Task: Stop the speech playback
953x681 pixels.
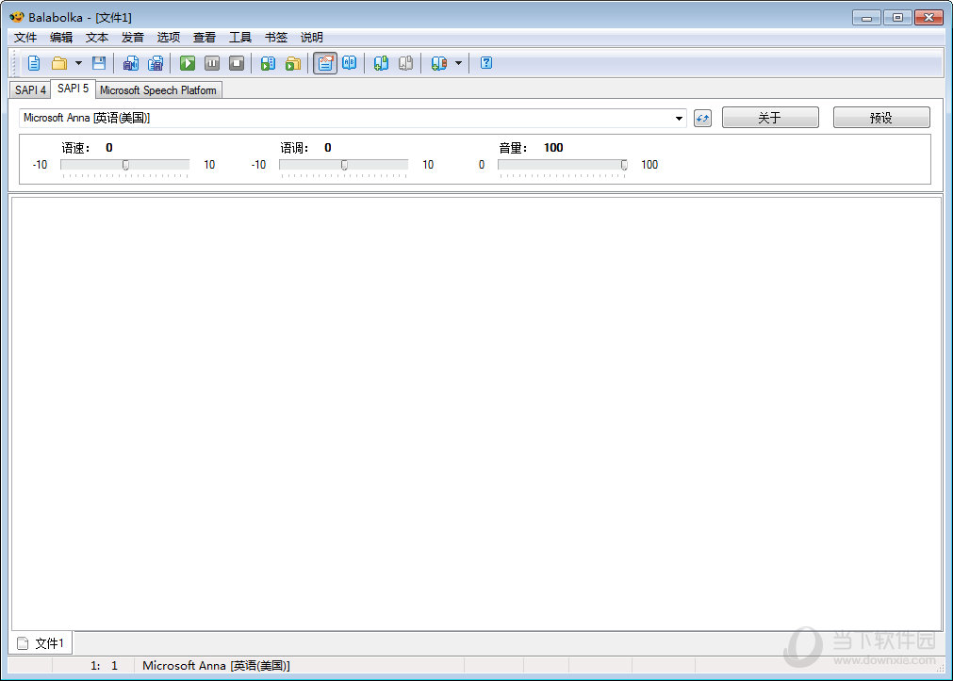Action: point(237,63)
